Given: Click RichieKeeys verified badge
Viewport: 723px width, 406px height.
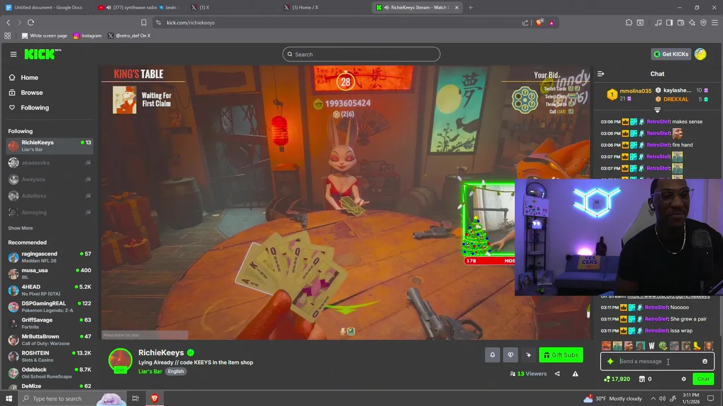Looking at the screenshot, I should coord(191,353).
